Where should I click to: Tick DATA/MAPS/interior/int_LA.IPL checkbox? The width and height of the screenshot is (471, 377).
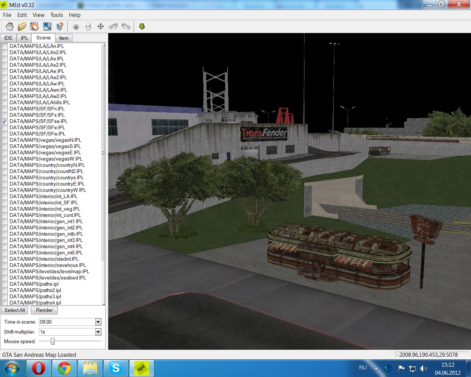(4, 196)
